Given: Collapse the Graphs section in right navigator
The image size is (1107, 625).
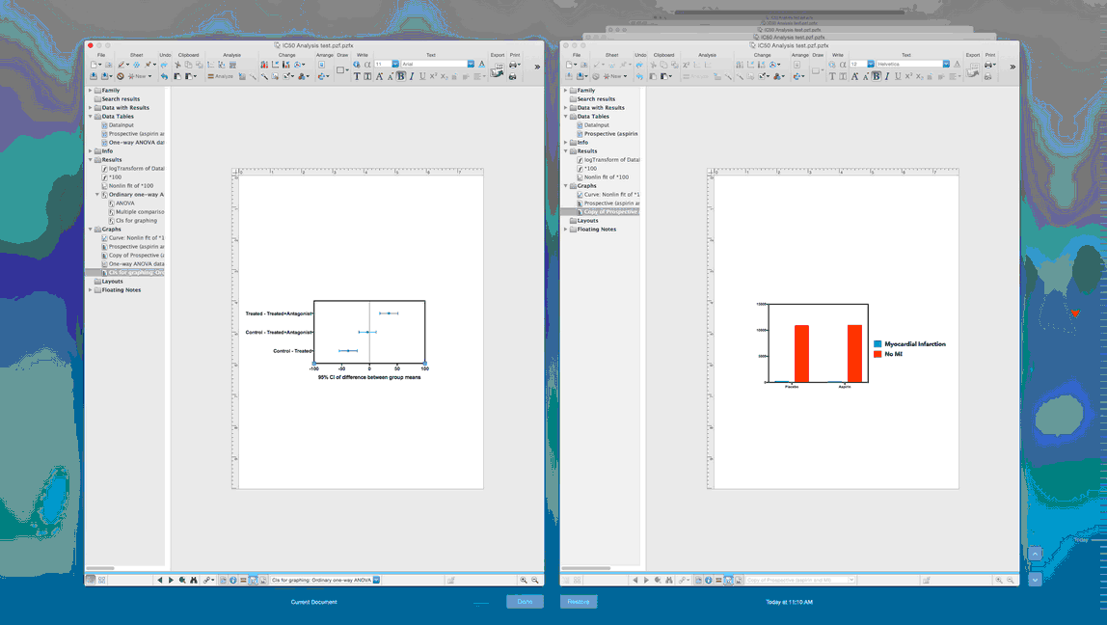Looking at the screenshot, I should click(x=565, y=186).
